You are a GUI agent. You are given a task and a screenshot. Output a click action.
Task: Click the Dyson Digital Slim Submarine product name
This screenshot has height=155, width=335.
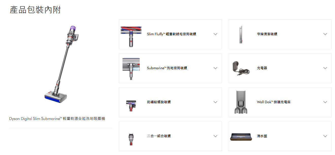pyautogui.click(x=57, y=119)
